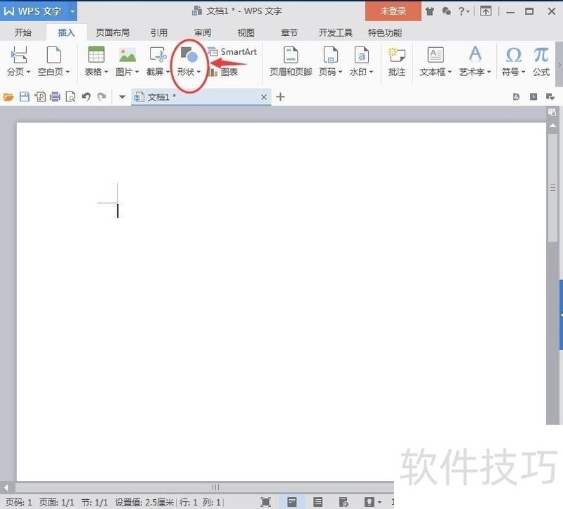The height and width of the screenshot is (509, 563).
Task: Click the horizontal scrollbar thumb
Action: pos(215,487)
